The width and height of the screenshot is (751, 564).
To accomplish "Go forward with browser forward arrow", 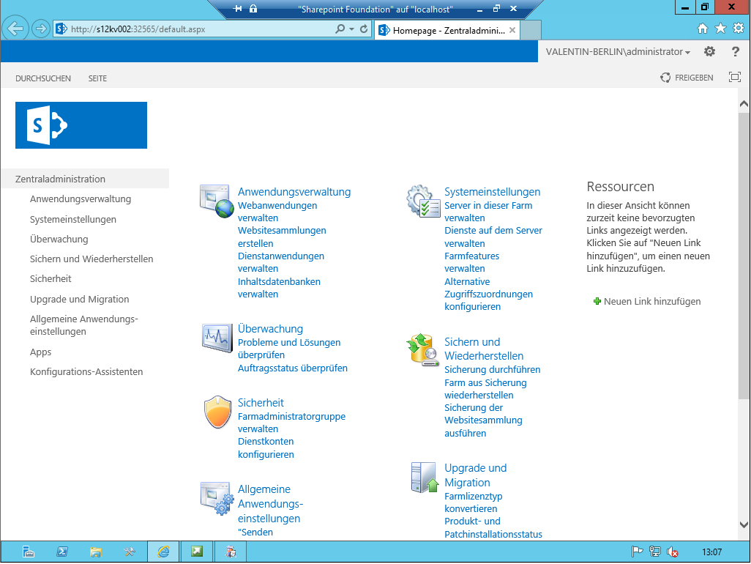I will 41,29.
